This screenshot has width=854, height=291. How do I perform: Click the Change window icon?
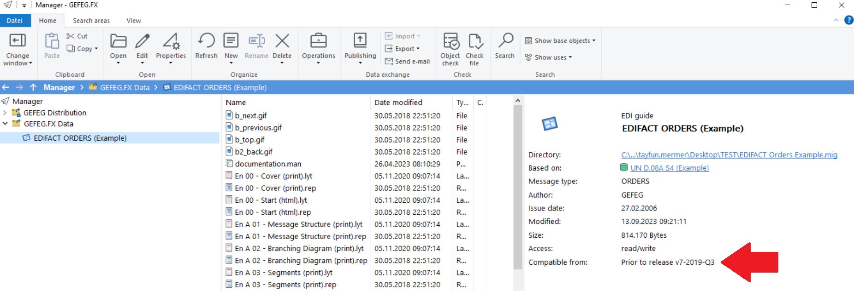pos(18,41)
